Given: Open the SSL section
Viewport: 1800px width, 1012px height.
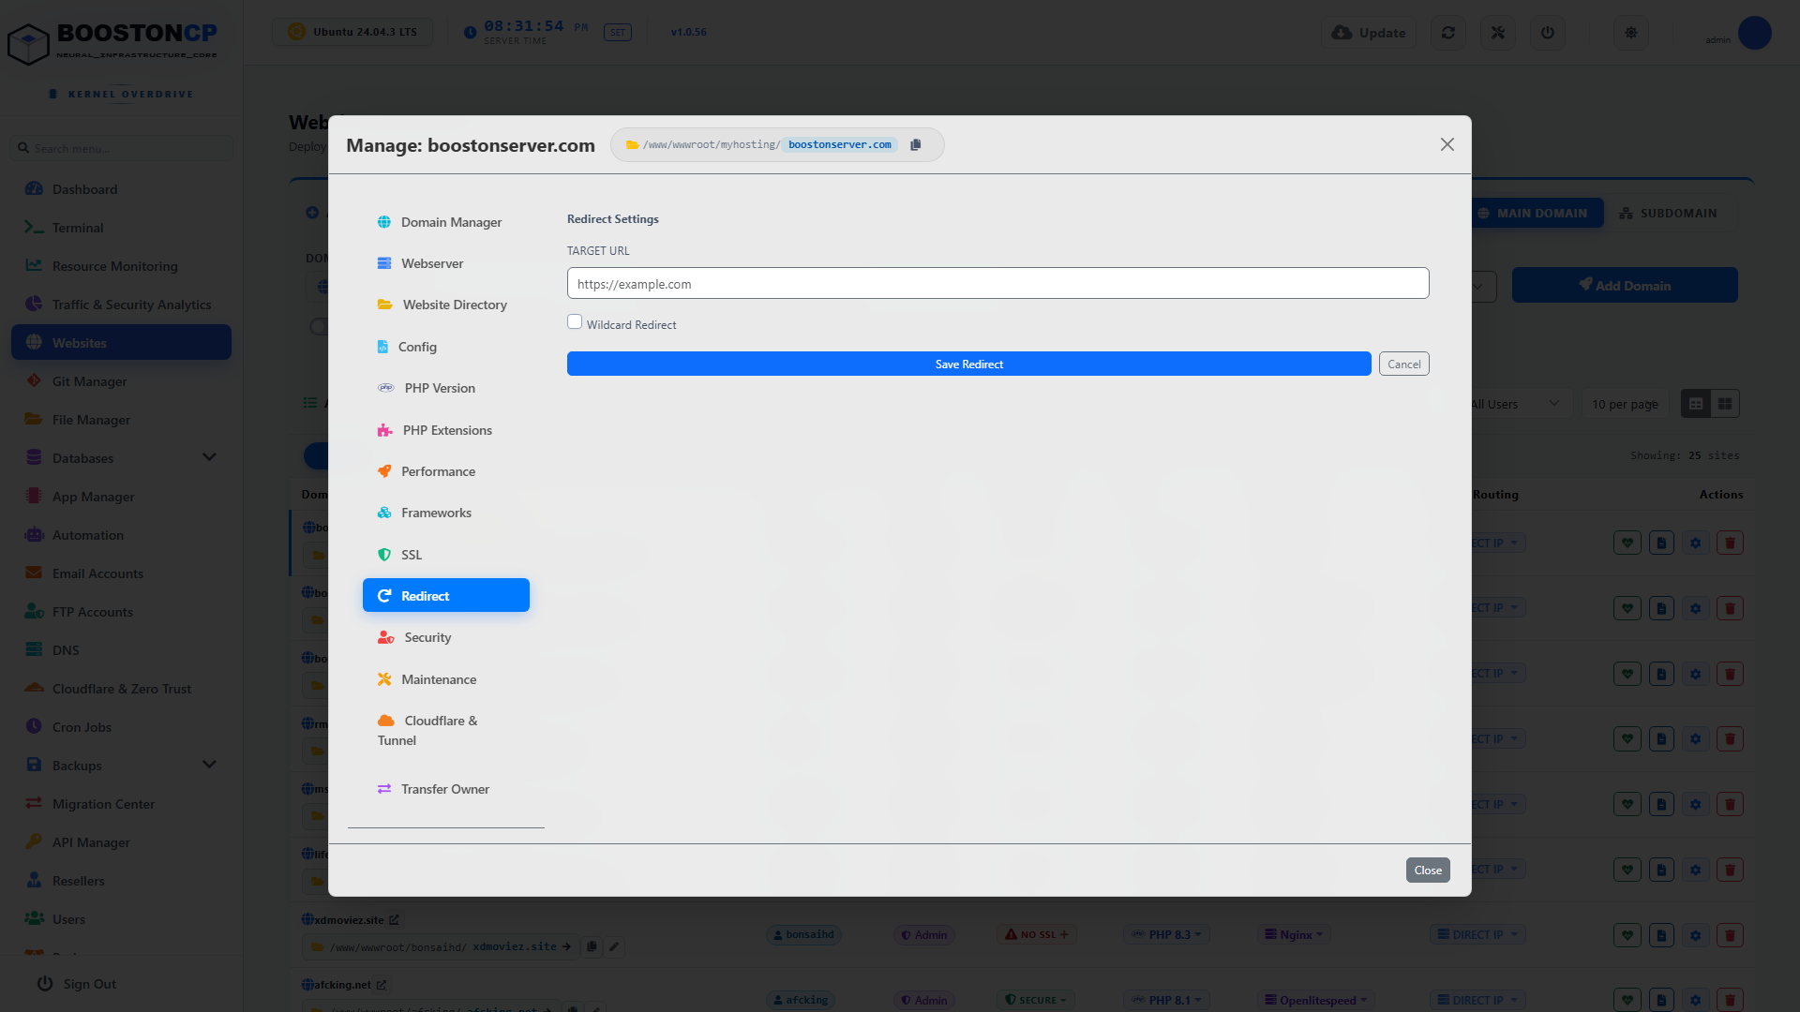Looking at the screenshot, I should (446, 555).
